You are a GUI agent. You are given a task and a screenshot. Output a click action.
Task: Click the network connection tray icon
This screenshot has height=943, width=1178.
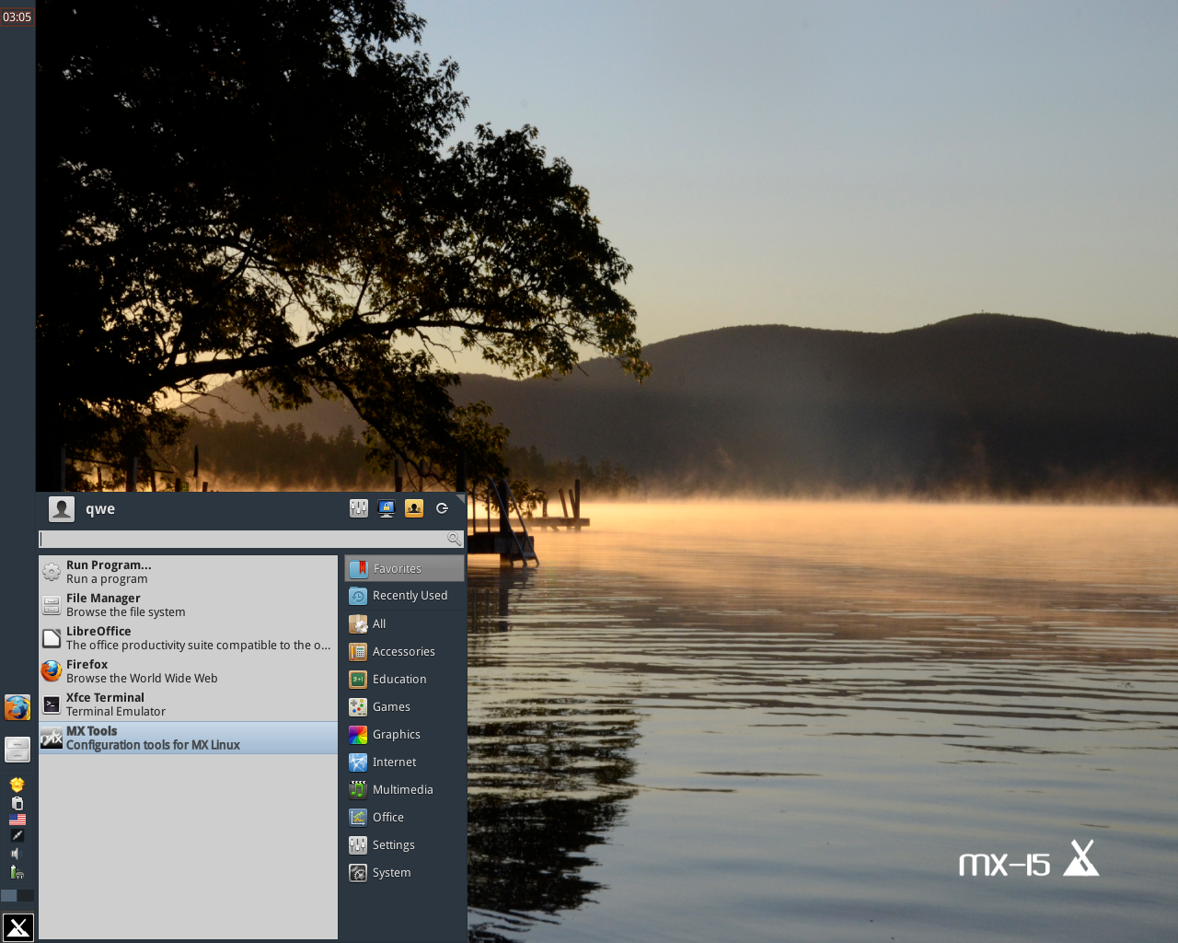coord(17,836)
